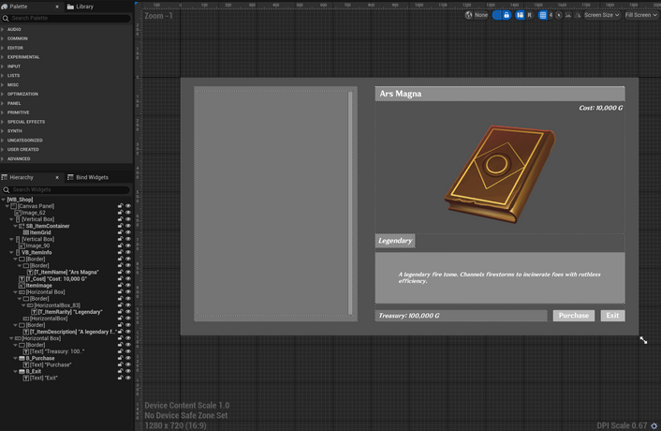Screen dimensions: 661x431
Task: Hide the ItemImage widget using its eye icon
Action: click(x=128, y=286)
